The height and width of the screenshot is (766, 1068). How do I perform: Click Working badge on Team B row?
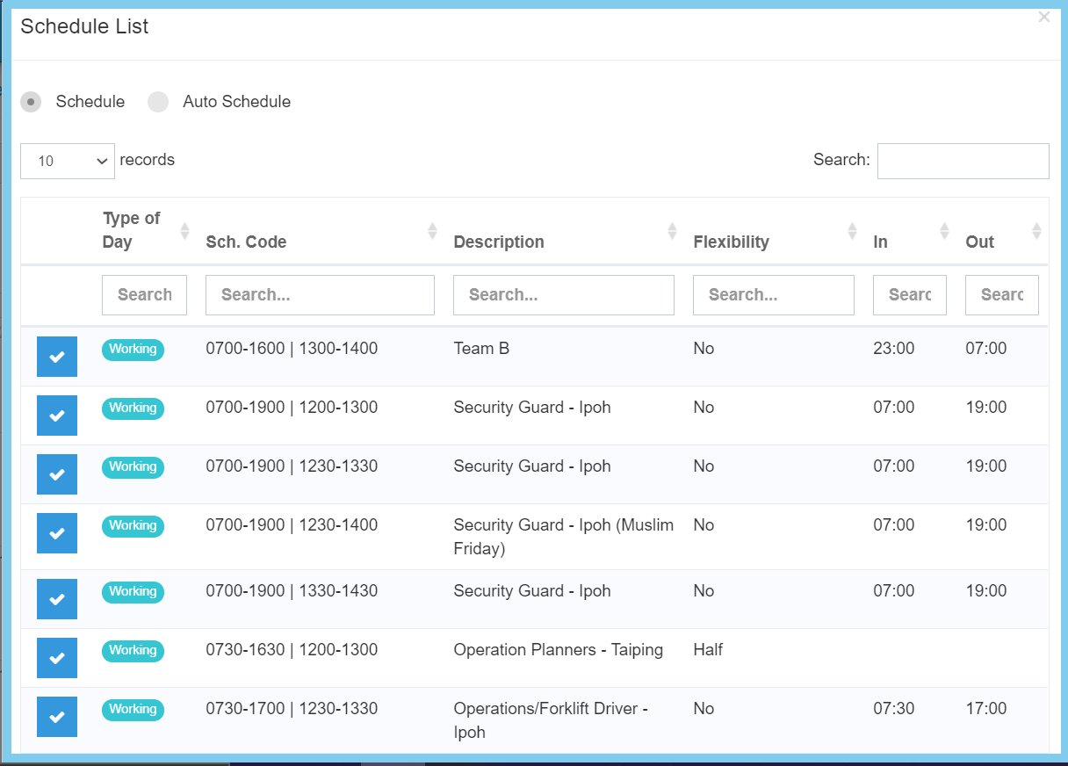coord(133,350)
